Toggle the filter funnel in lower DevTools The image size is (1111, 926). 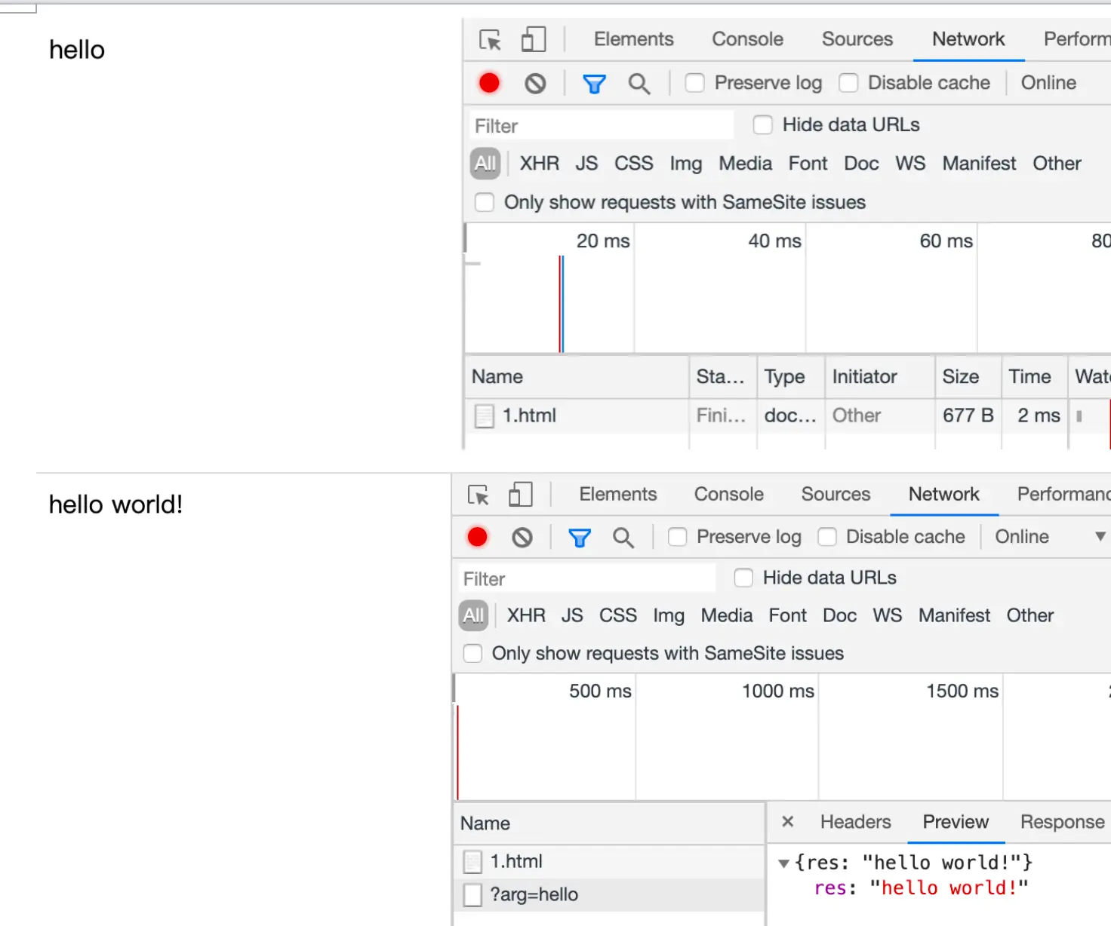click(580, 538)
